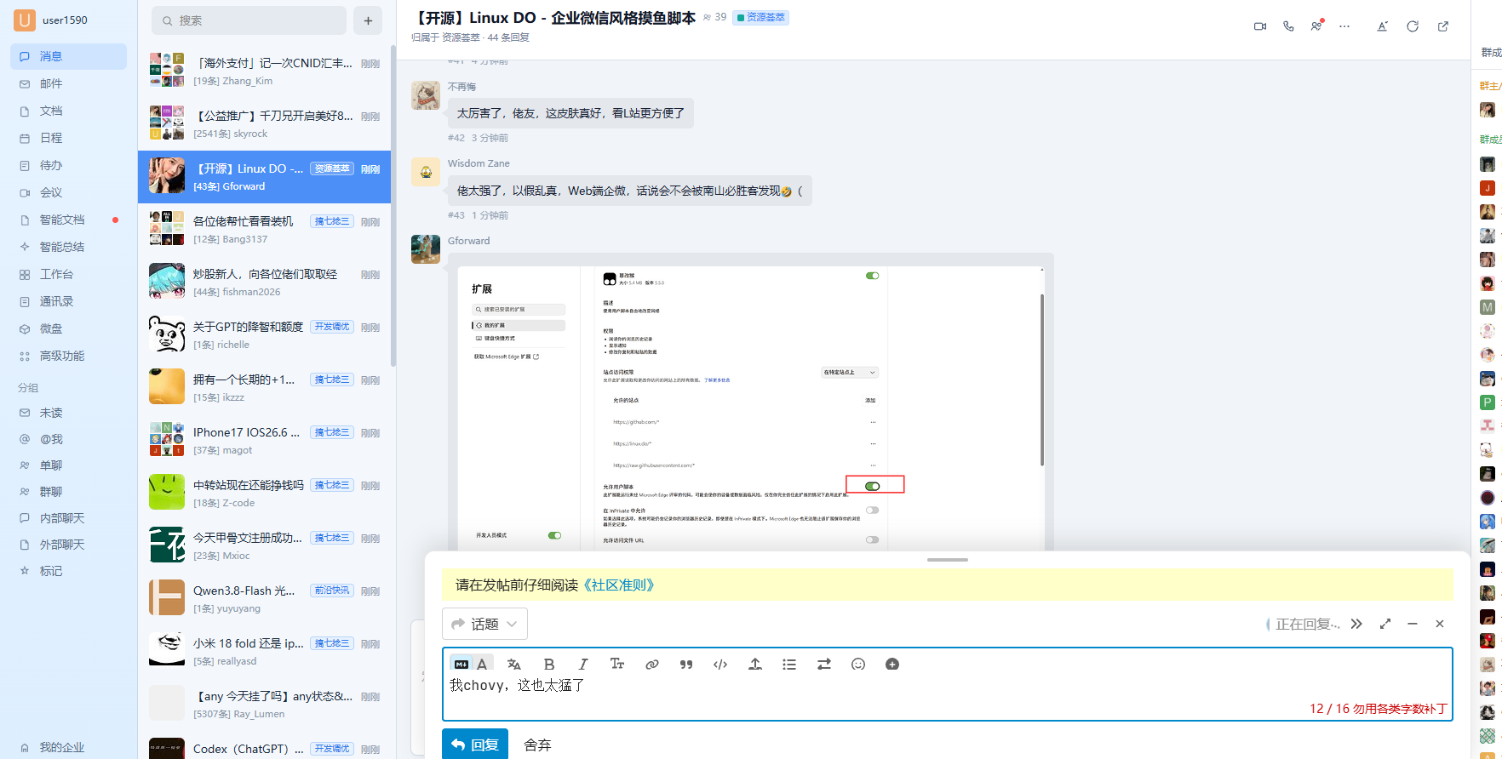The height and width of the screenshot is (759, 1502).
Task: Click the conversation list scrollbar
Action: click(393, 204)
